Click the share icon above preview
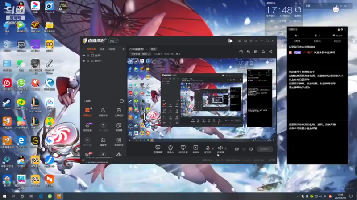The width and height of the screenshot is (357, 200). pyautogui.click(x=270, y=52)
